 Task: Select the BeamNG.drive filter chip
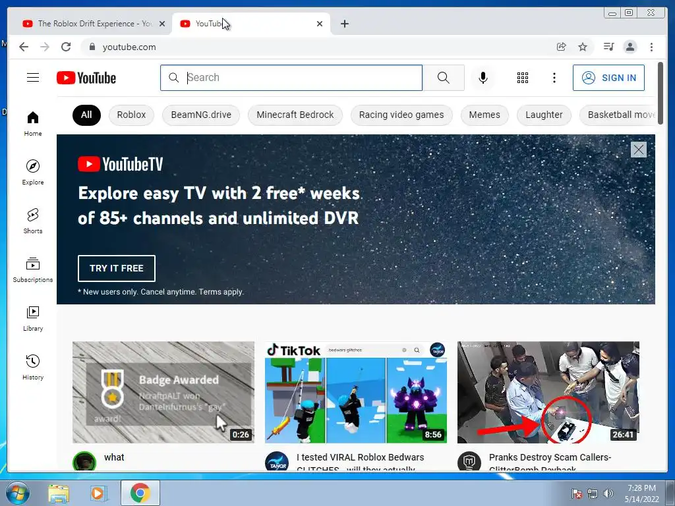[201, 115]
